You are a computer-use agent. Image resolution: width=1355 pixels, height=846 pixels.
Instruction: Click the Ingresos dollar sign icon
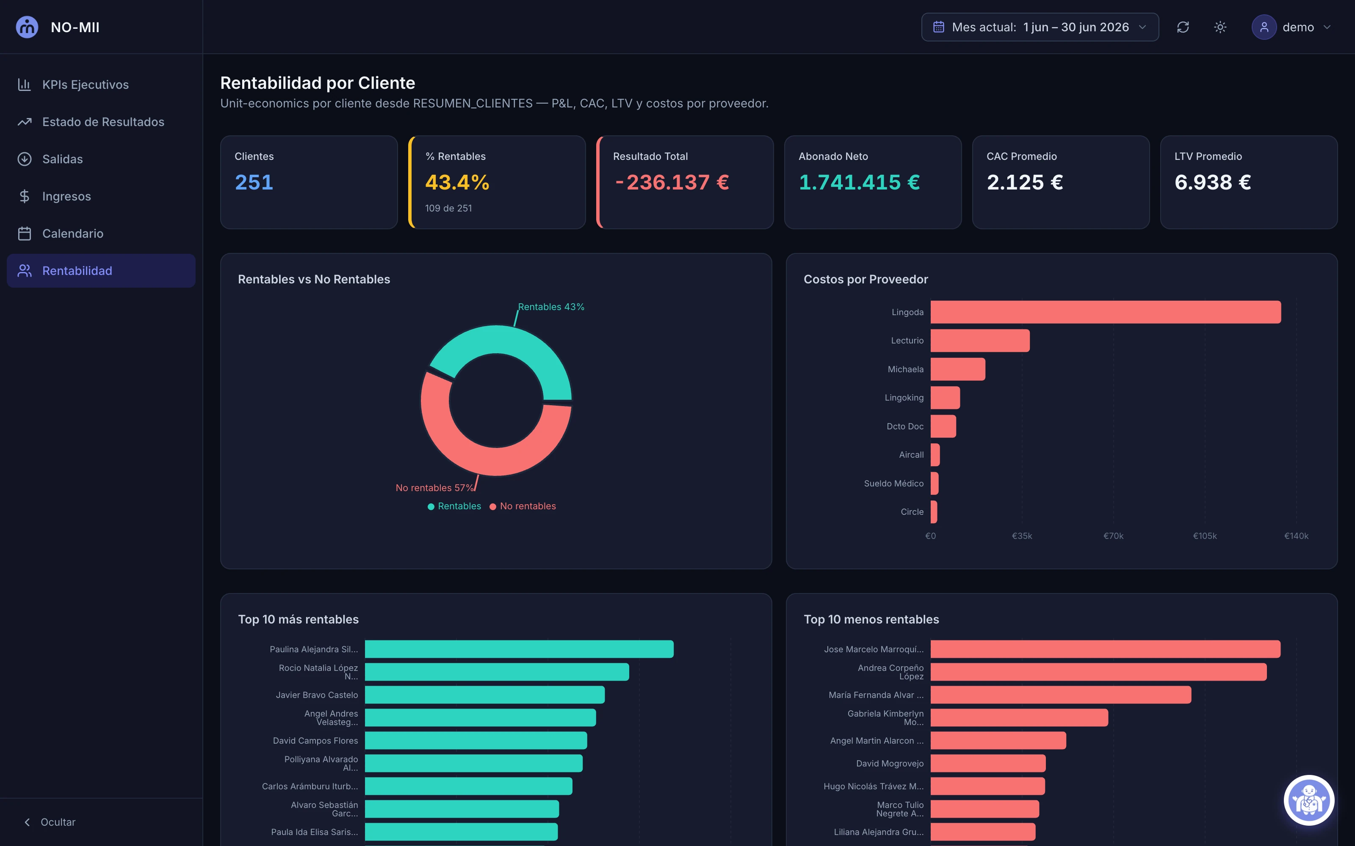coord(24,196)
